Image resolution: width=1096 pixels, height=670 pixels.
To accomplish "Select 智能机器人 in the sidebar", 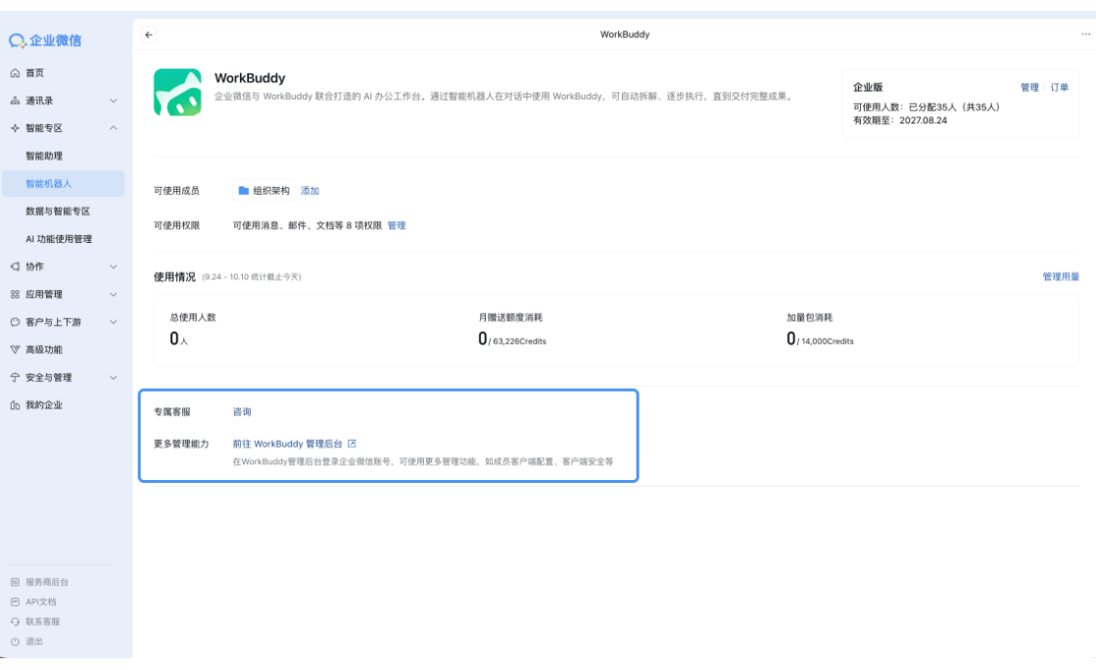I will (x=64, y=183).
